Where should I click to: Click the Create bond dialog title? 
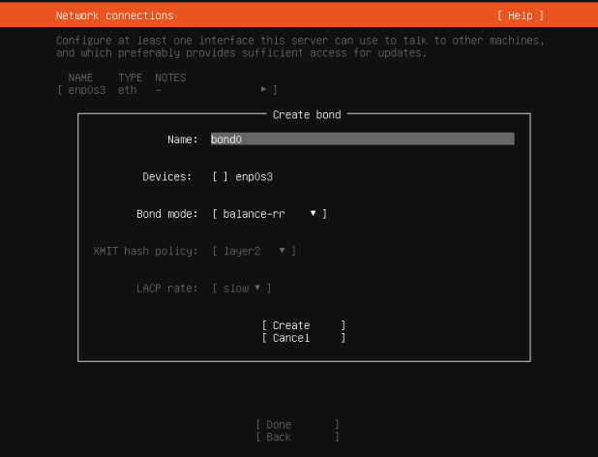click(x=307, y=115)
